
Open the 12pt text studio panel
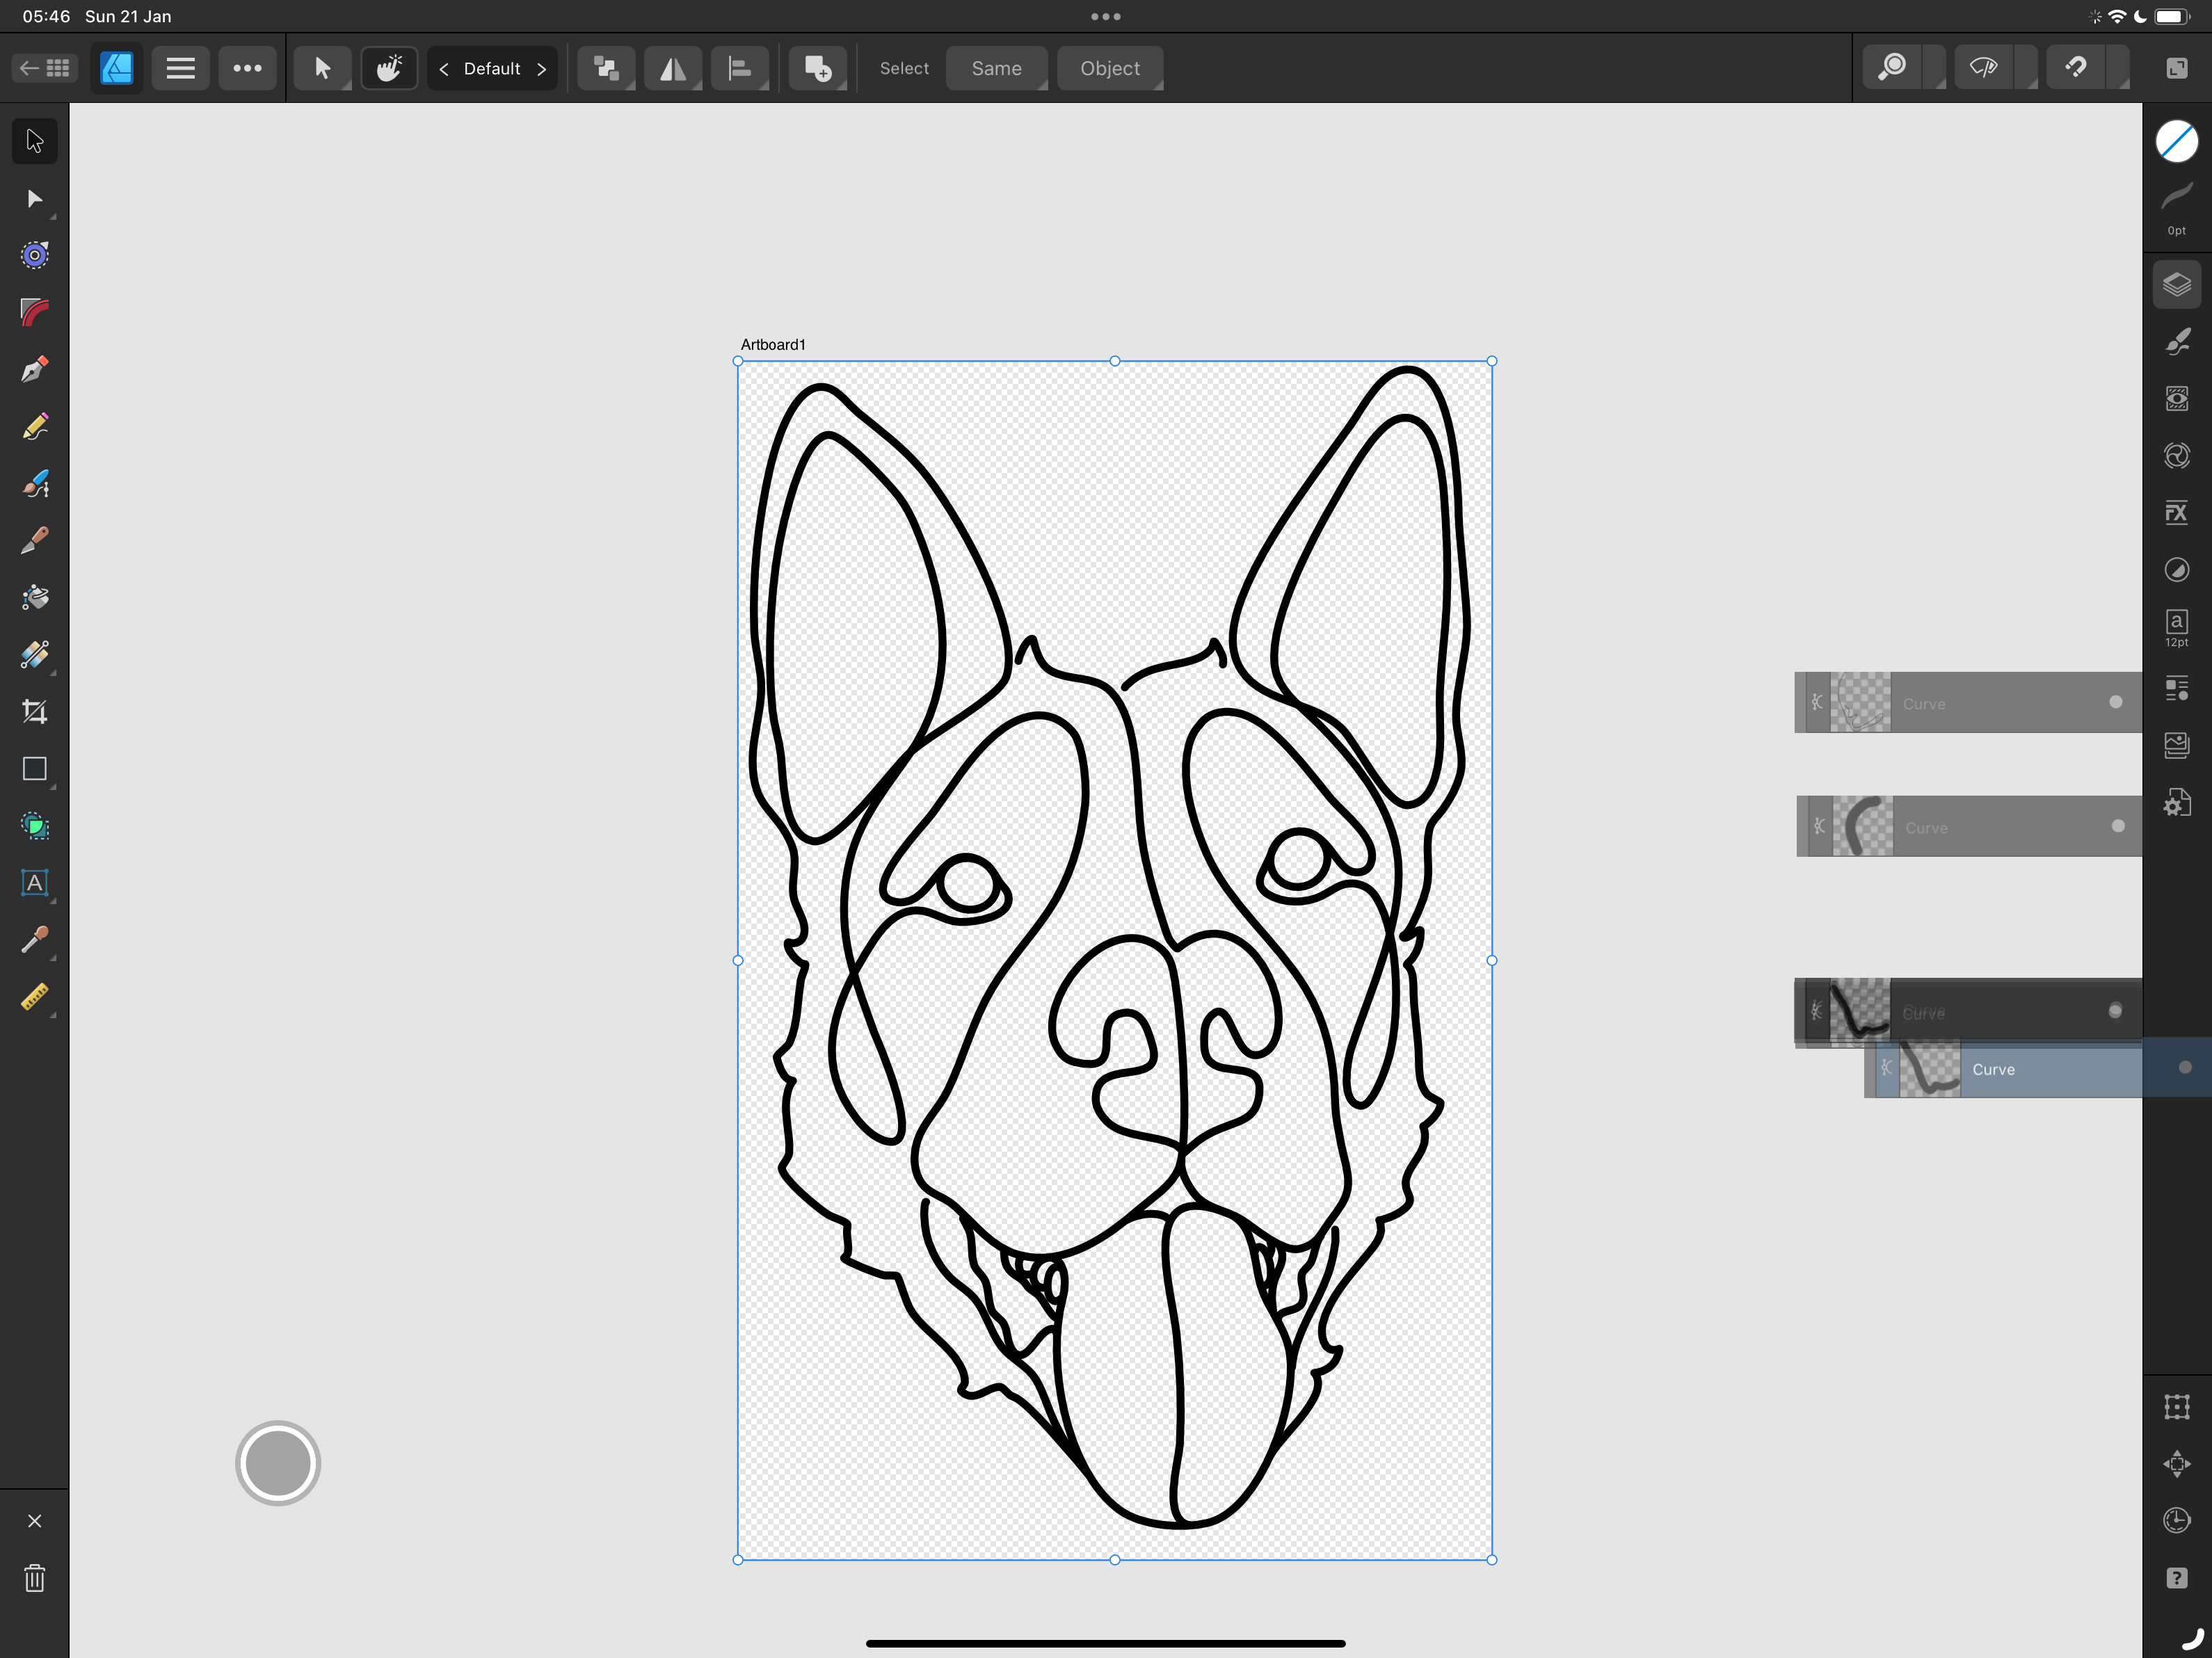2177,628
